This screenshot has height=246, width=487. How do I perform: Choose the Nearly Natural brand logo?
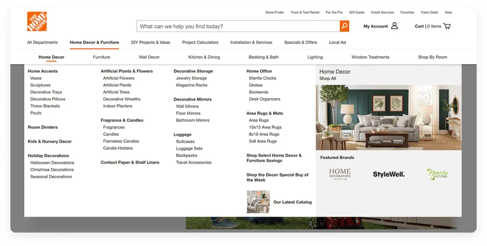coord(437,174)
